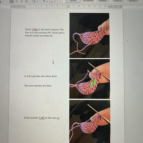Click the text 'The next stitches are here:'
Image resolution: width=143 pixels, height=143 pixels.
(x=38, y=86)
